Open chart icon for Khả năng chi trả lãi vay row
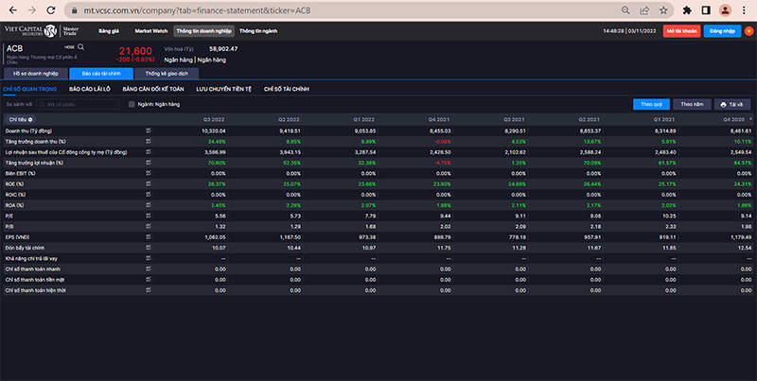Screen dimensions: 757x381 [149, 258]
